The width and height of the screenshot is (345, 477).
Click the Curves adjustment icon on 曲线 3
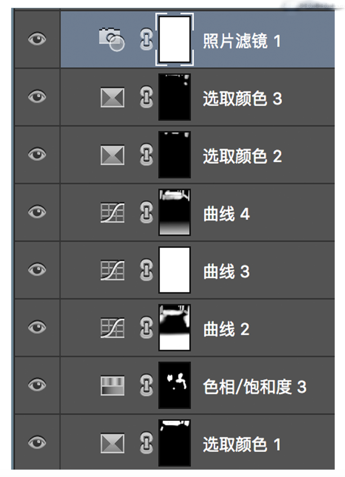tap(113, 270)
